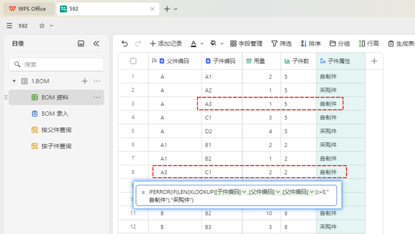Tick the select-all checkbox in header
Screen dimensions: 415x234
[133, 61]
